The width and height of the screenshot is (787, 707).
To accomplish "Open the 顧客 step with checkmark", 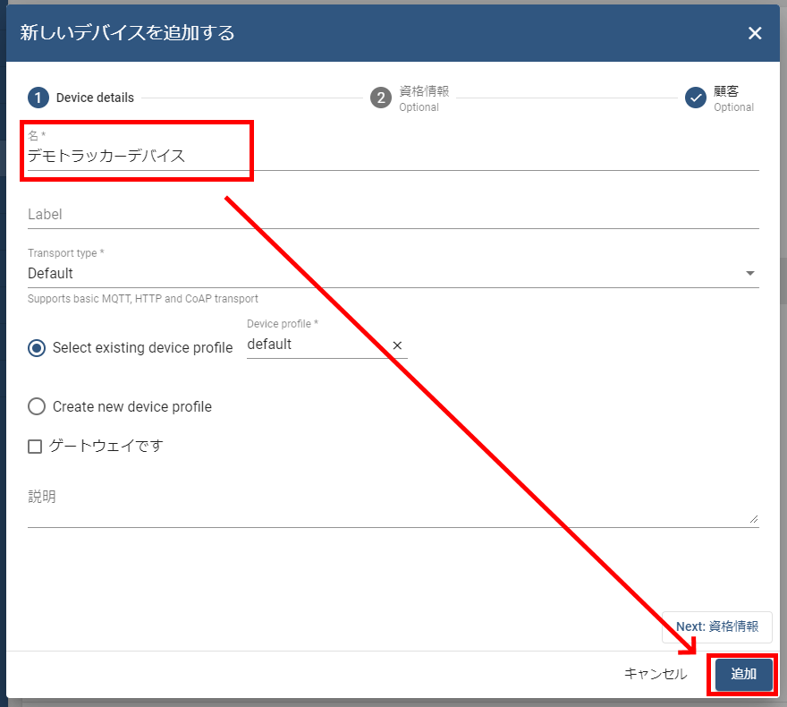I will pos(719,98).
